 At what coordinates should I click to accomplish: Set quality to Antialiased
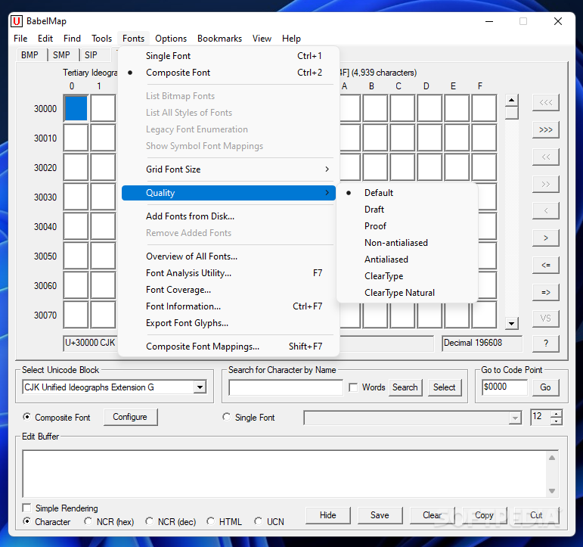click(x=407, y=260)
